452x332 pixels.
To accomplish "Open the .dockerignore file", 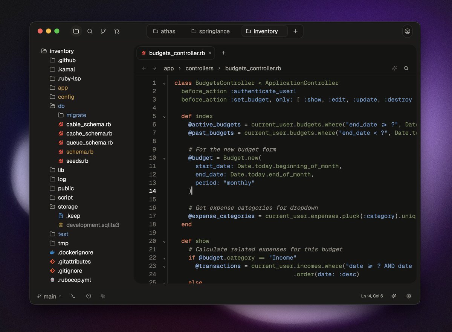I will [72, 253].
